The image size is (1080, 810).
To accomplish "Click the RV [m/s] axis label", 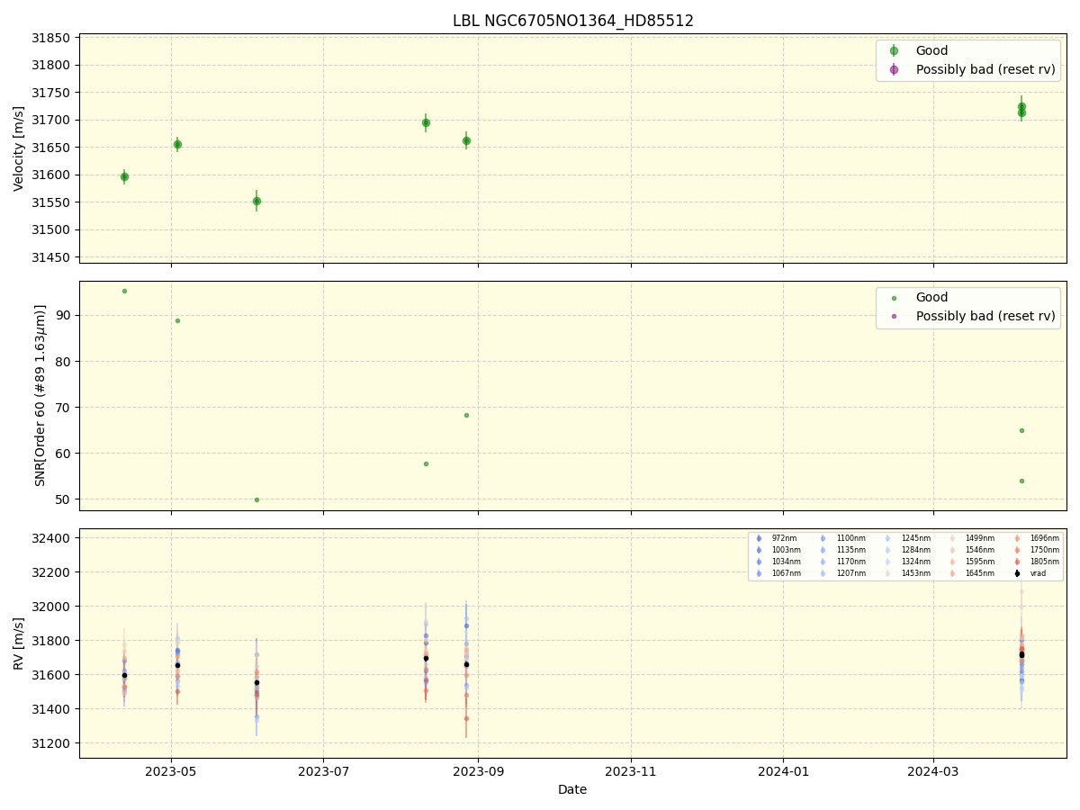I will coord(19,643).
